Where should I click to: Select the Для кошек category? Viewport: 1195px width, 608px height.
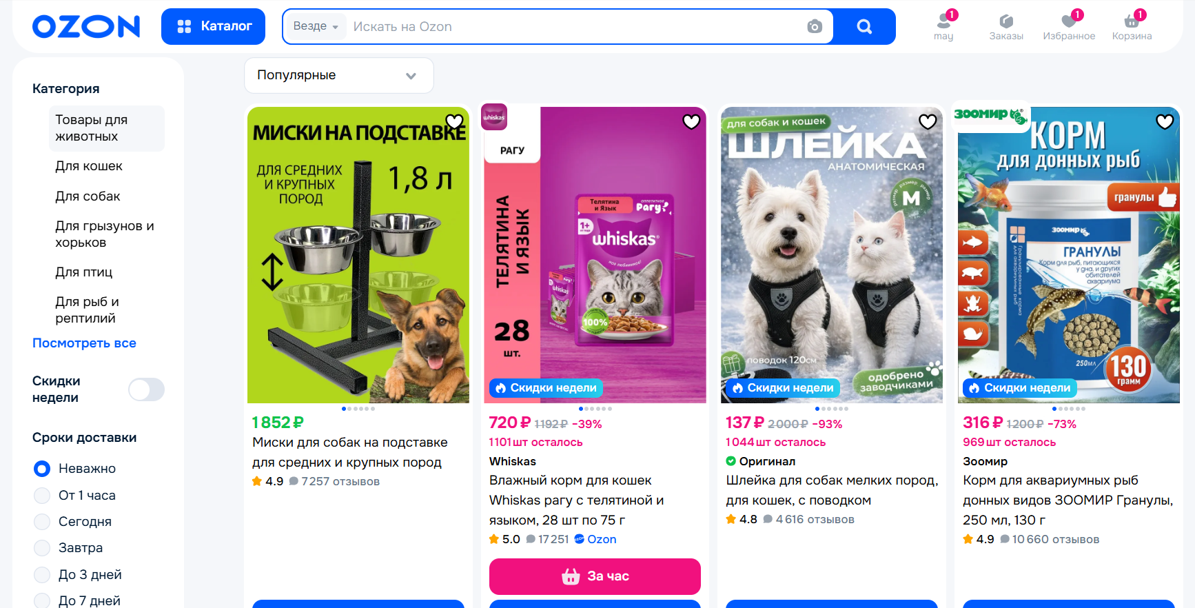[x=89, y=166]
